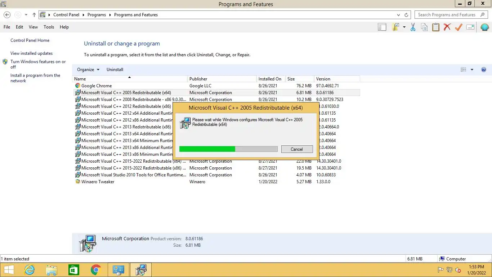Click the clipboard Paste icon
The height and width of the screenshot is (277, 492).
click(436, 27)
